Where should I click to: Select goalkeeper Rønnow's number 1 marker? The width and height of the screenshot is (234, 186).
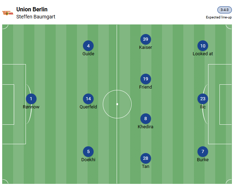pos(31,99)
